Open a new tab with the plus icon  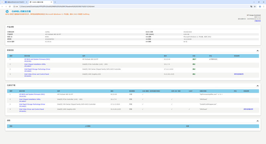pos(55,2)
